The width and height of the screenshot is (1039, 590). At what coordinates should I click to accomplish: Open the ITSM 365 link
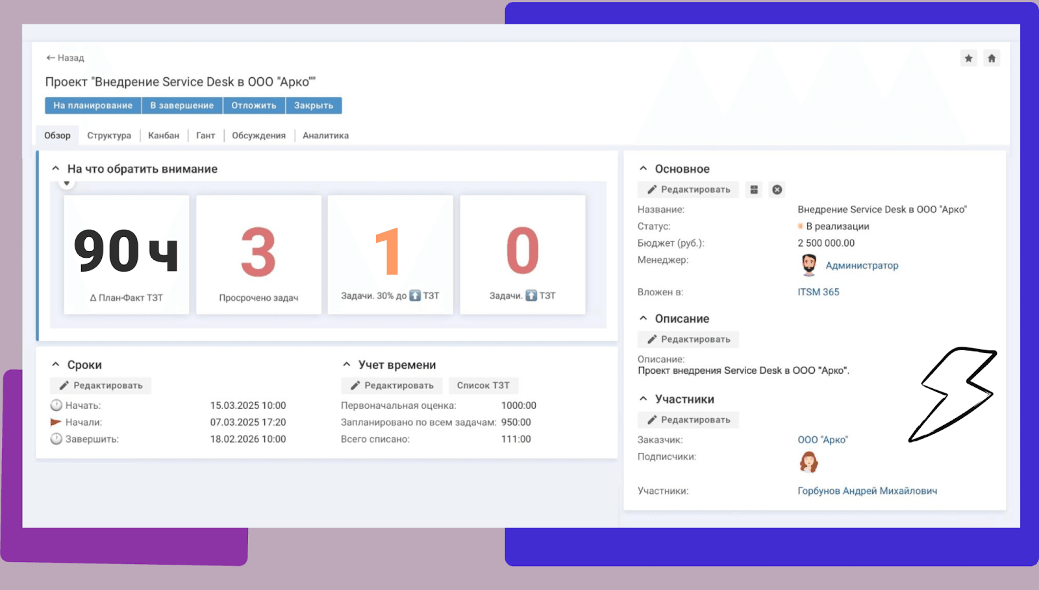coord(818,291)
